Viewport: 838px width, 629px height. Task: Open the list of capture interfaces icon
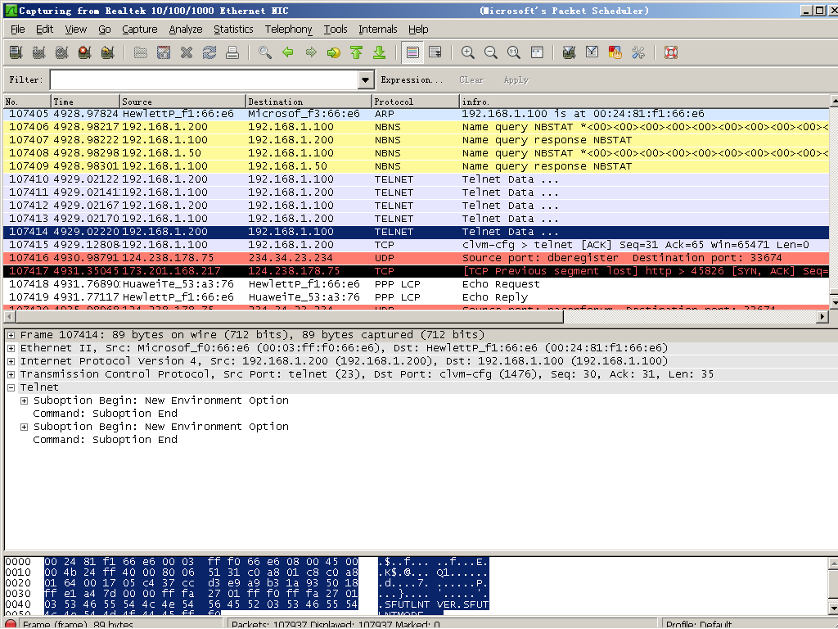(16, 52)
